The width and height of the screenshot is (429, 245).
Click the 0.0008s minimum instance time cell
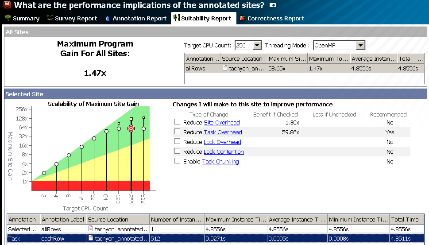tap(339, 239)
